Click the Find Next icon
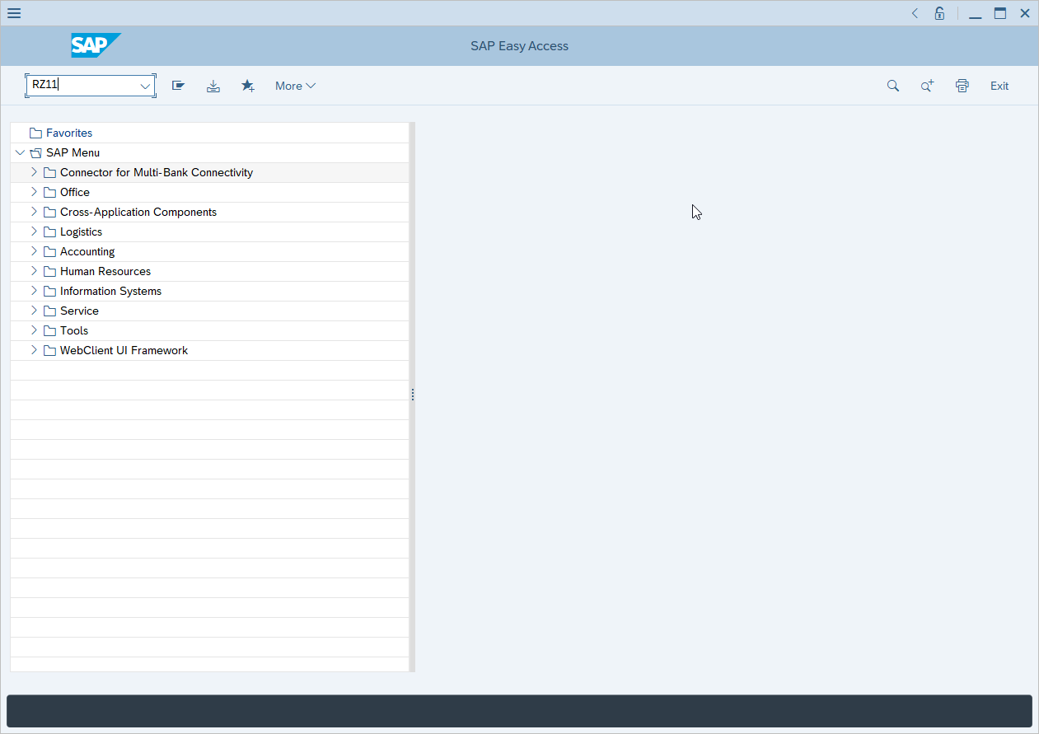The image size is (1039, 734). click(x=927, y=86)
